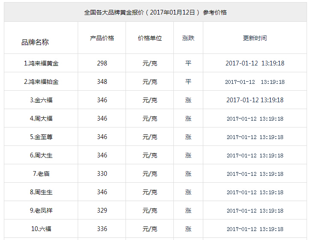
Task: Open the 9.老凤祥 brand entry
Action: (41, 210)
